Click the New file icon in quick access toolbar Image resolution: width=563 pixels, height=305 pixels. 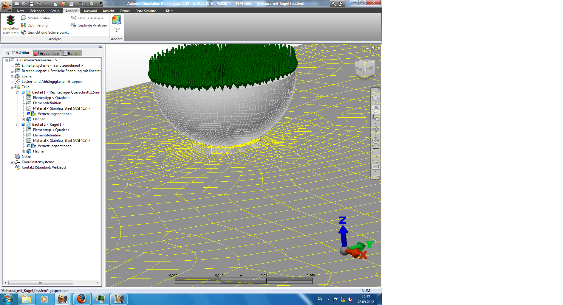[17, 4]
